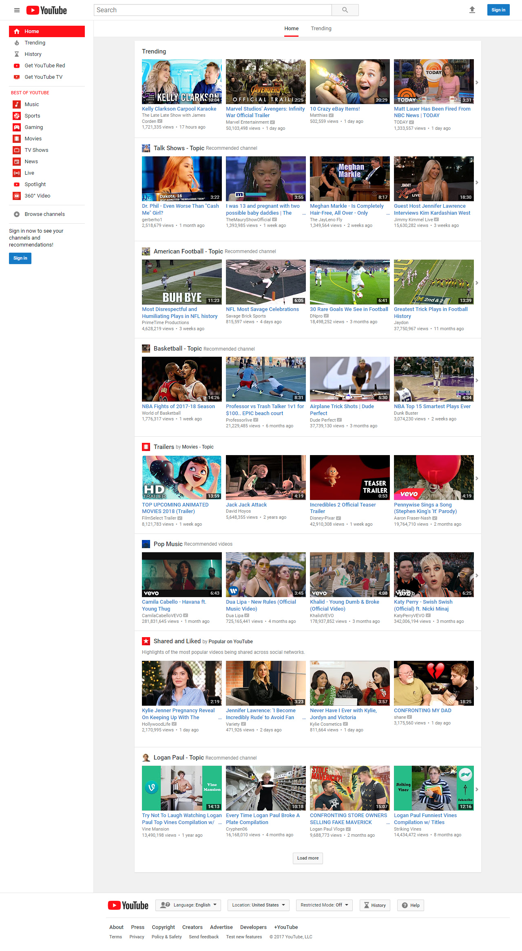Show next videos in Basketball row
Viewport: 522px width, 951px height.
pyautogui.click(x=477, y=380)
